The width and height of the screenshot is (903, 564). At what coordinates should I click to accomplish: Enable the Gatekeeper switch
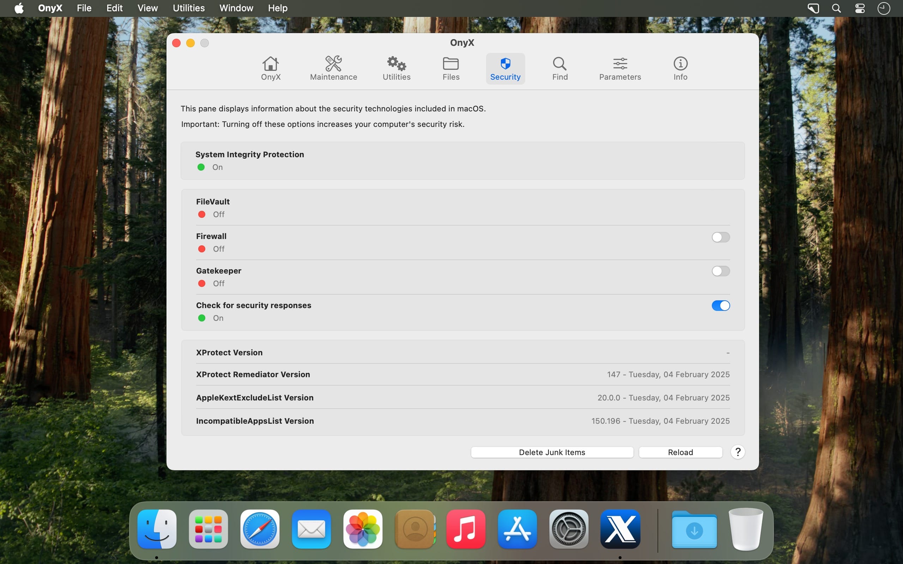721,271
